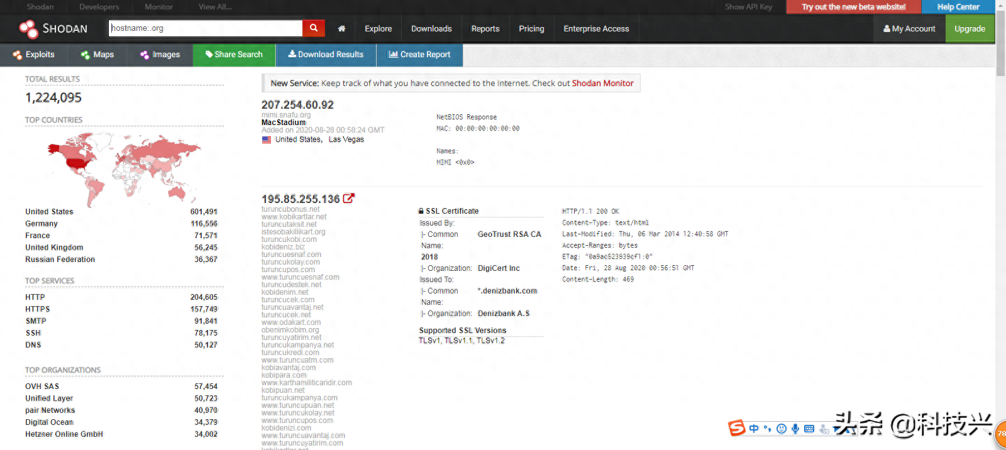Switch to the Exploits tab

click(34, 55)
